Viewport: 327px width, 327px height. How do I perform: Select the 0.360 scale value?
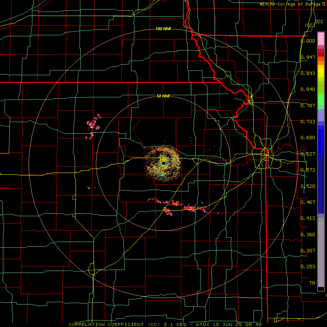pos(308,235)
